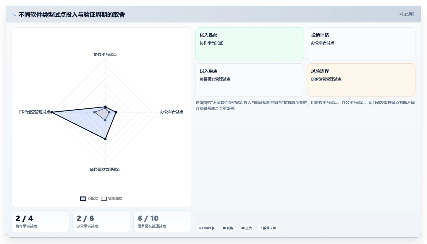The image size is (427, 244).
Task: Toggle the 实施难度 legend swatch
Action: tap(104, 198)
